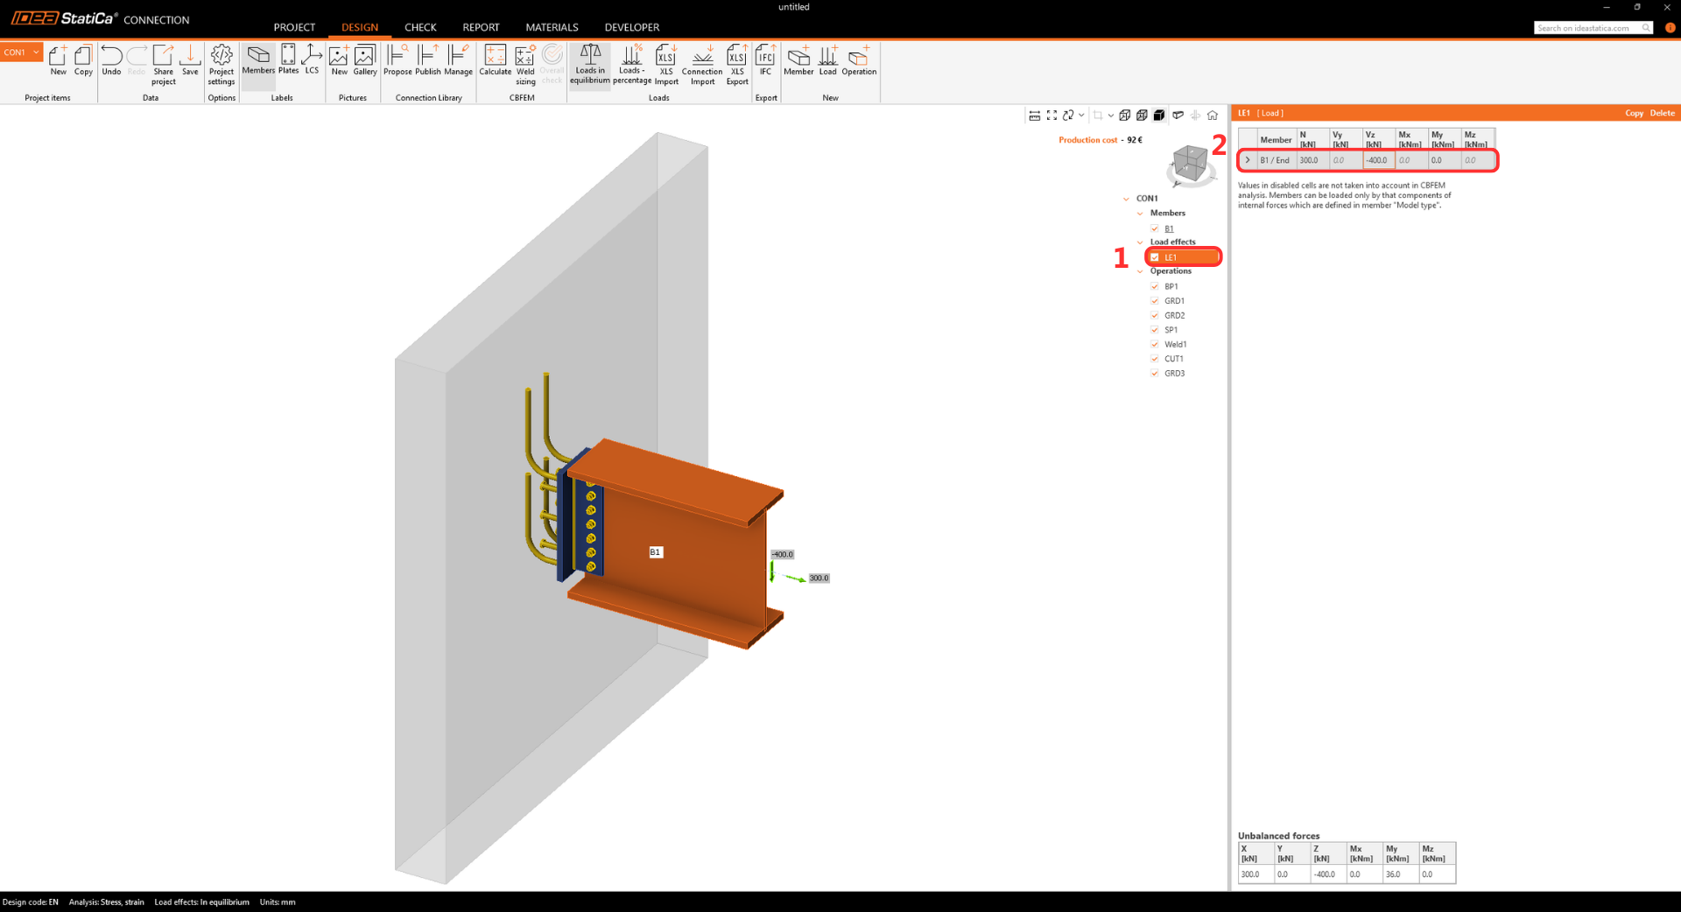Click the Vz value cell showing -400.0

click(1377, 160)
